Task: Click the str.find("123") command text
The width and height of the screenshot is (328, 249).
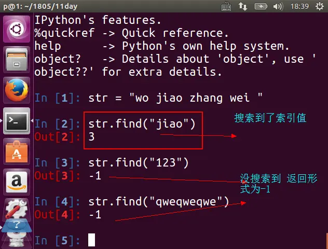Action: (139, 163)
